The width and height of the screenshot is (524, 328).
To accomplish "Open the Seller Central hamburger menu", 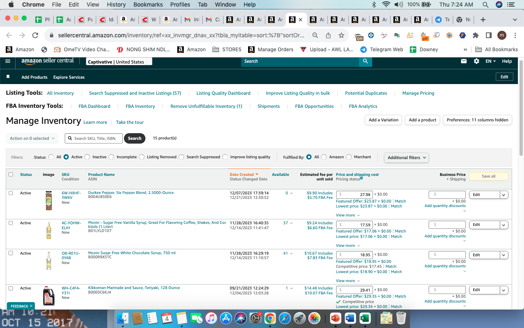I will pos(8,61).
